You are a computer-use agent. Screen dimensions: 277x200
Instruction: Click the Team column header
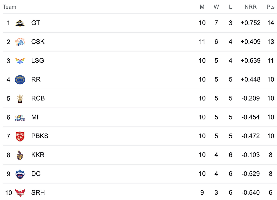(10, 7)
